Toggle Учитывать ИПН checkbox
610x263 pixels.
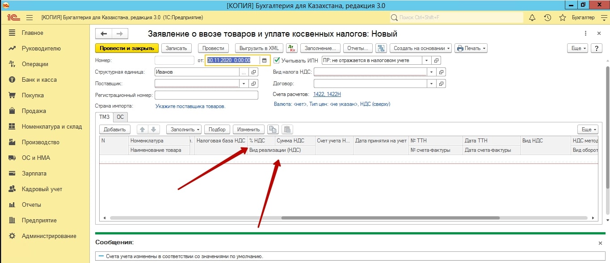277,60
